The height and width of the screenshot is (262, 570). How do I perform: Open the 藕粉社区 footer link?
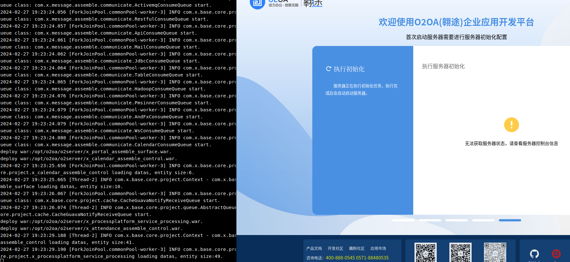click(357, 249)
